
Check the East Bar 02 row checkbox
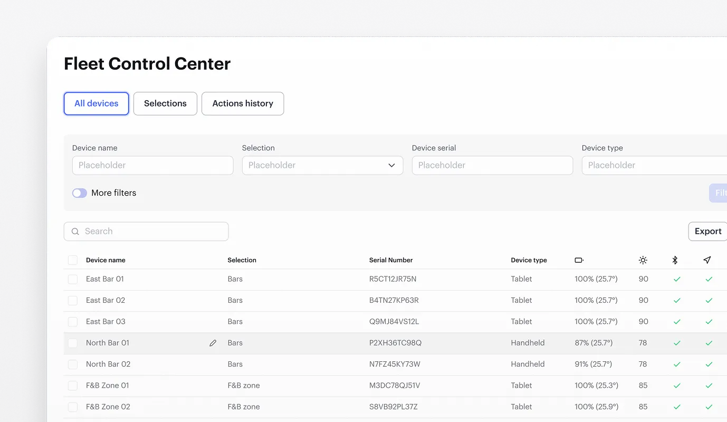tap(72, 300)
